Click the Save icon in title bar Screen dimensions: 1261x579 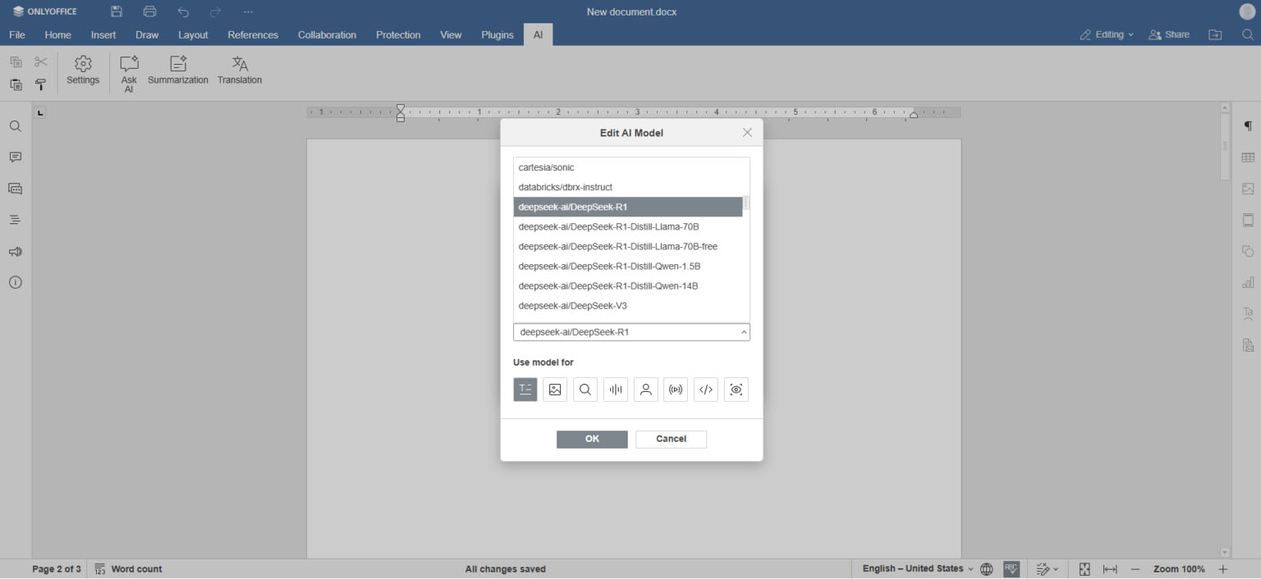[x=117, y=11]
